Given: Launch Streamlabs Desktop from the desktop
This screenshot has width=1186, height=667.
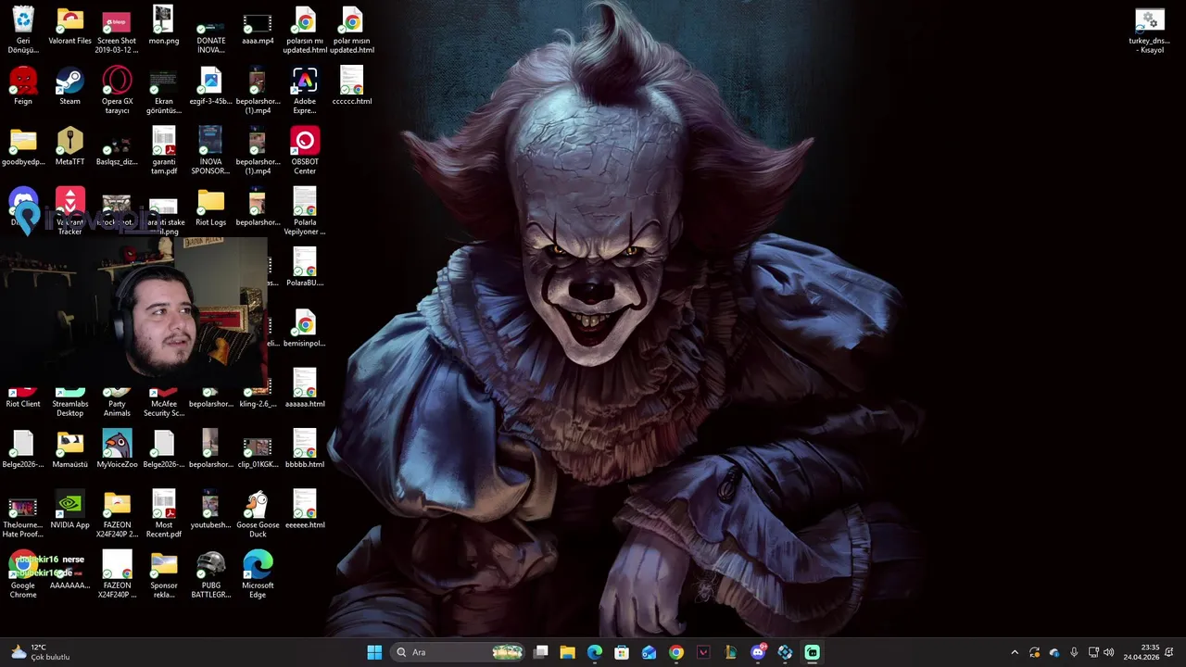Looking at the screenshot, I should (70, 403).
